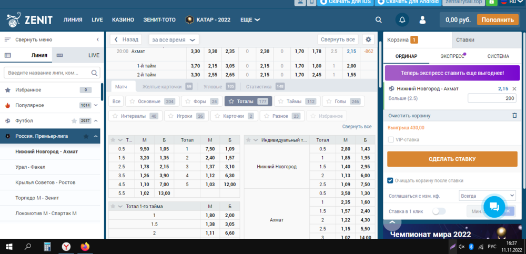Toggle Ставка в 1 клик switch
Viewport: 526px width, 254px height.
pos(439,211)
